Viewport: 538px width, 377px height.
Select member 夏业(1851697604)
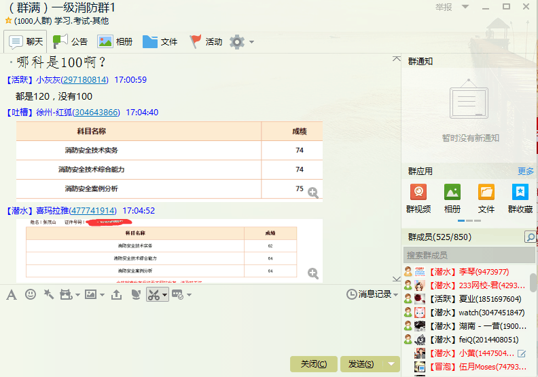(467, 299)
